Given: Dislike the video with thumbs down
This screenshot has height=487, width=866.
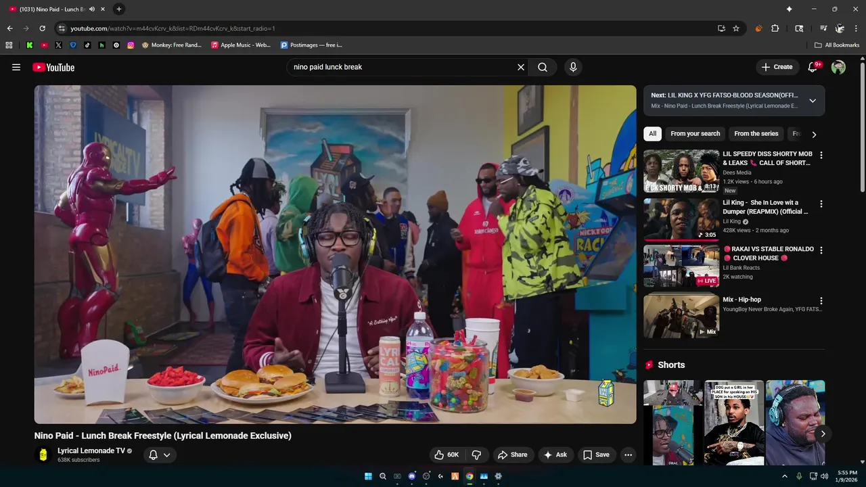Looking at the screenshot, I should [x=476, y=455].
